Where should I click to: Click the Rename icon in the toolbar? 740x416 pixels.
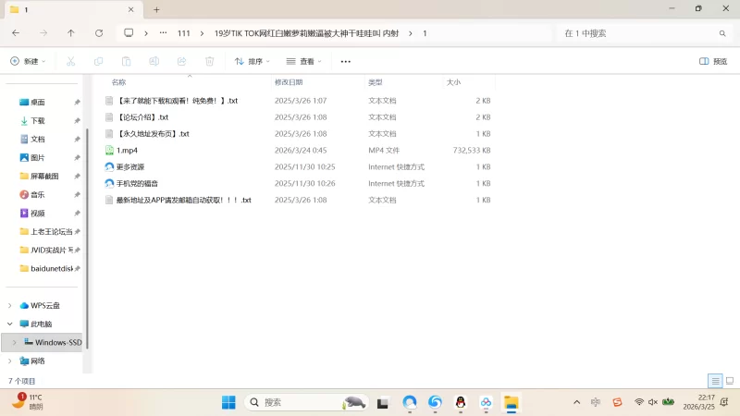(154, 61)
